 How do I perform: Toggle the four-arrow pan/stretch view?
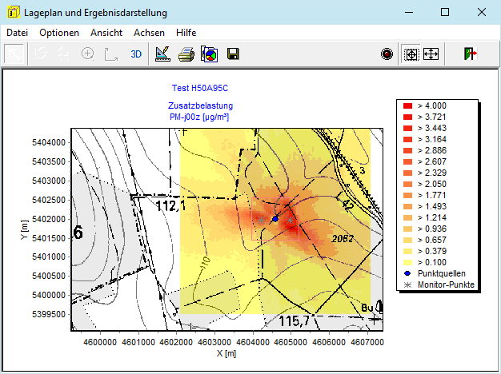tap(431, 54)
